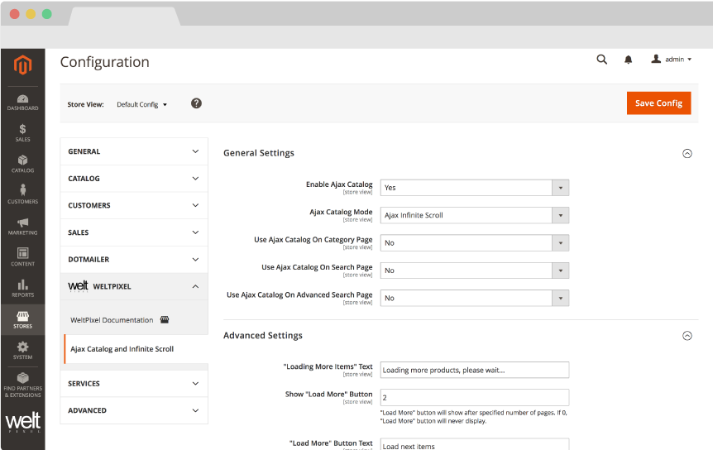The width and height of the screenshot is (713, 450).
Task: Open the Marketing sidebar icon
Action: 22,226
